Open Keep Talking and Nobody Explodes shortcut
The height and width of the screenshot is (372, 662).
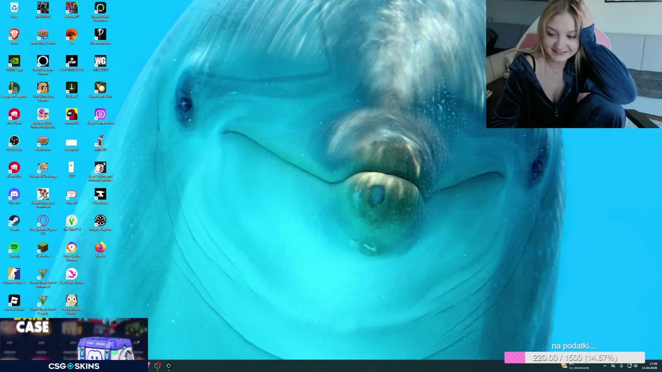pos(100,172)
